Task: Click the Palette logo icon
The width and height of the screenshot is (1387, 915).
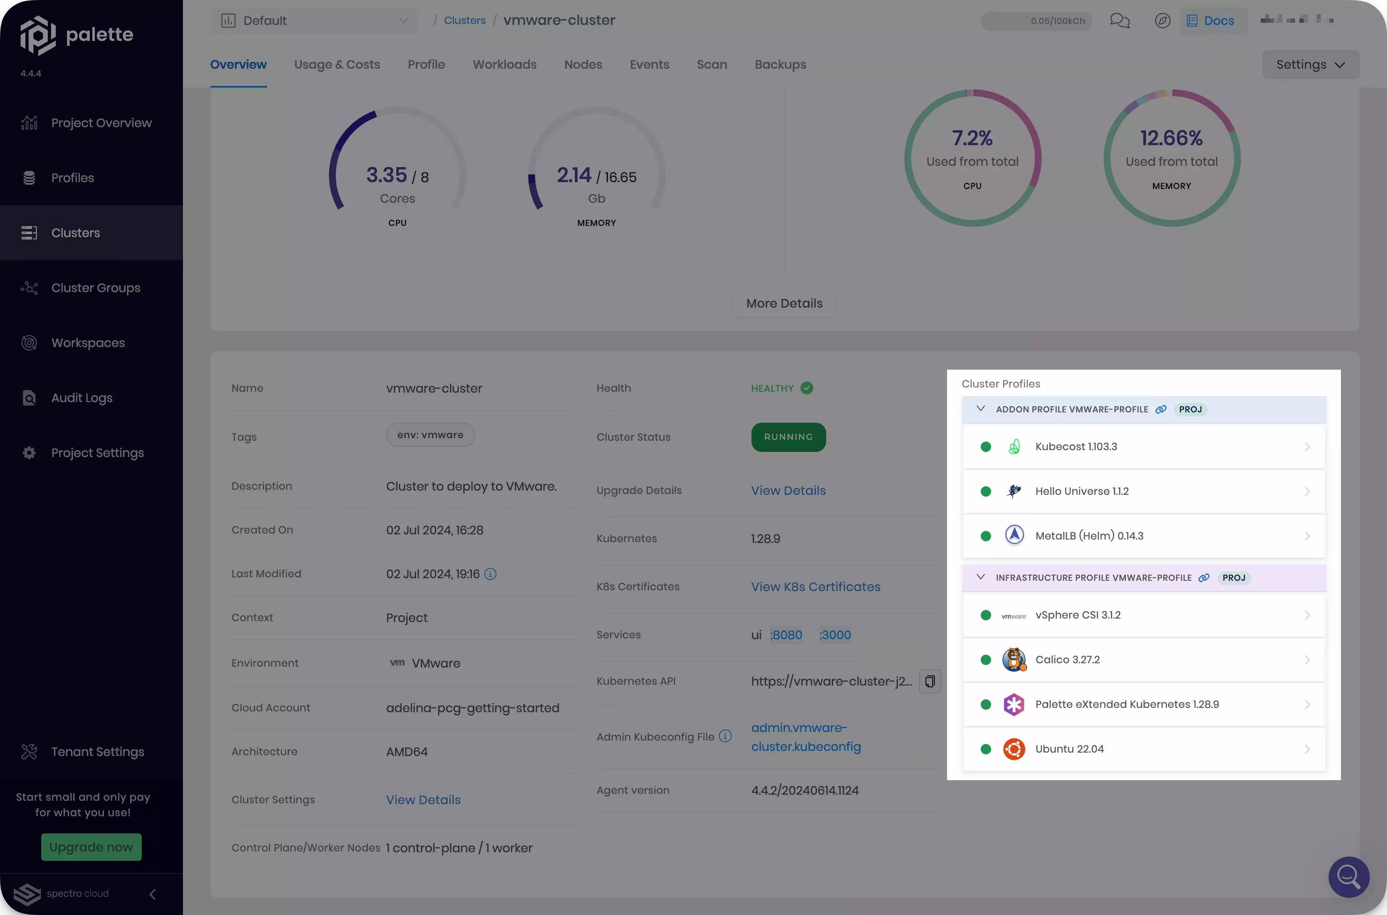Action: (x=38, y=35)
